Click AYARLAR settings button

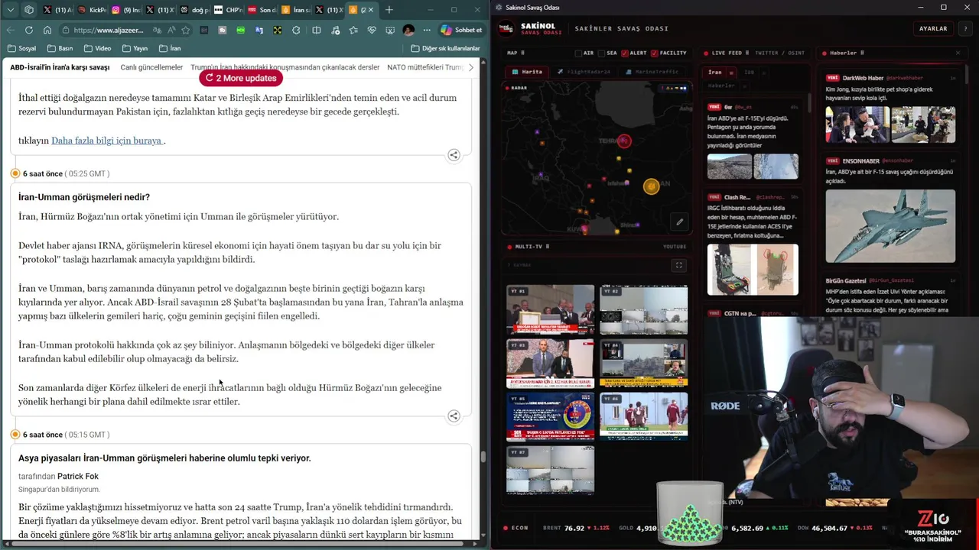[x=933, y=29]
